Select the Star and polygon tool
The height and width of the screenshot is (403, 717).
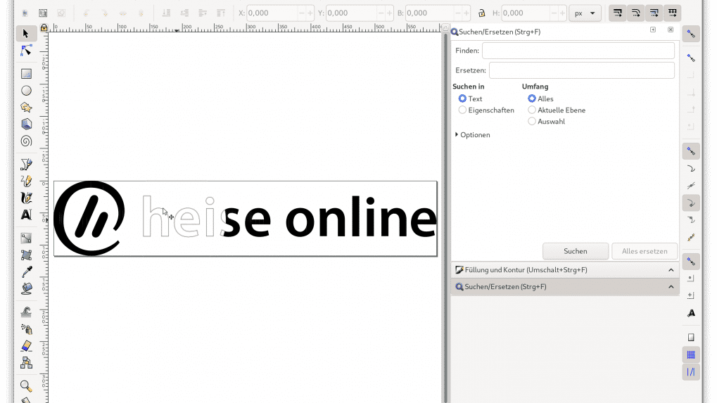pyautogui.click(x=26, y=108)
